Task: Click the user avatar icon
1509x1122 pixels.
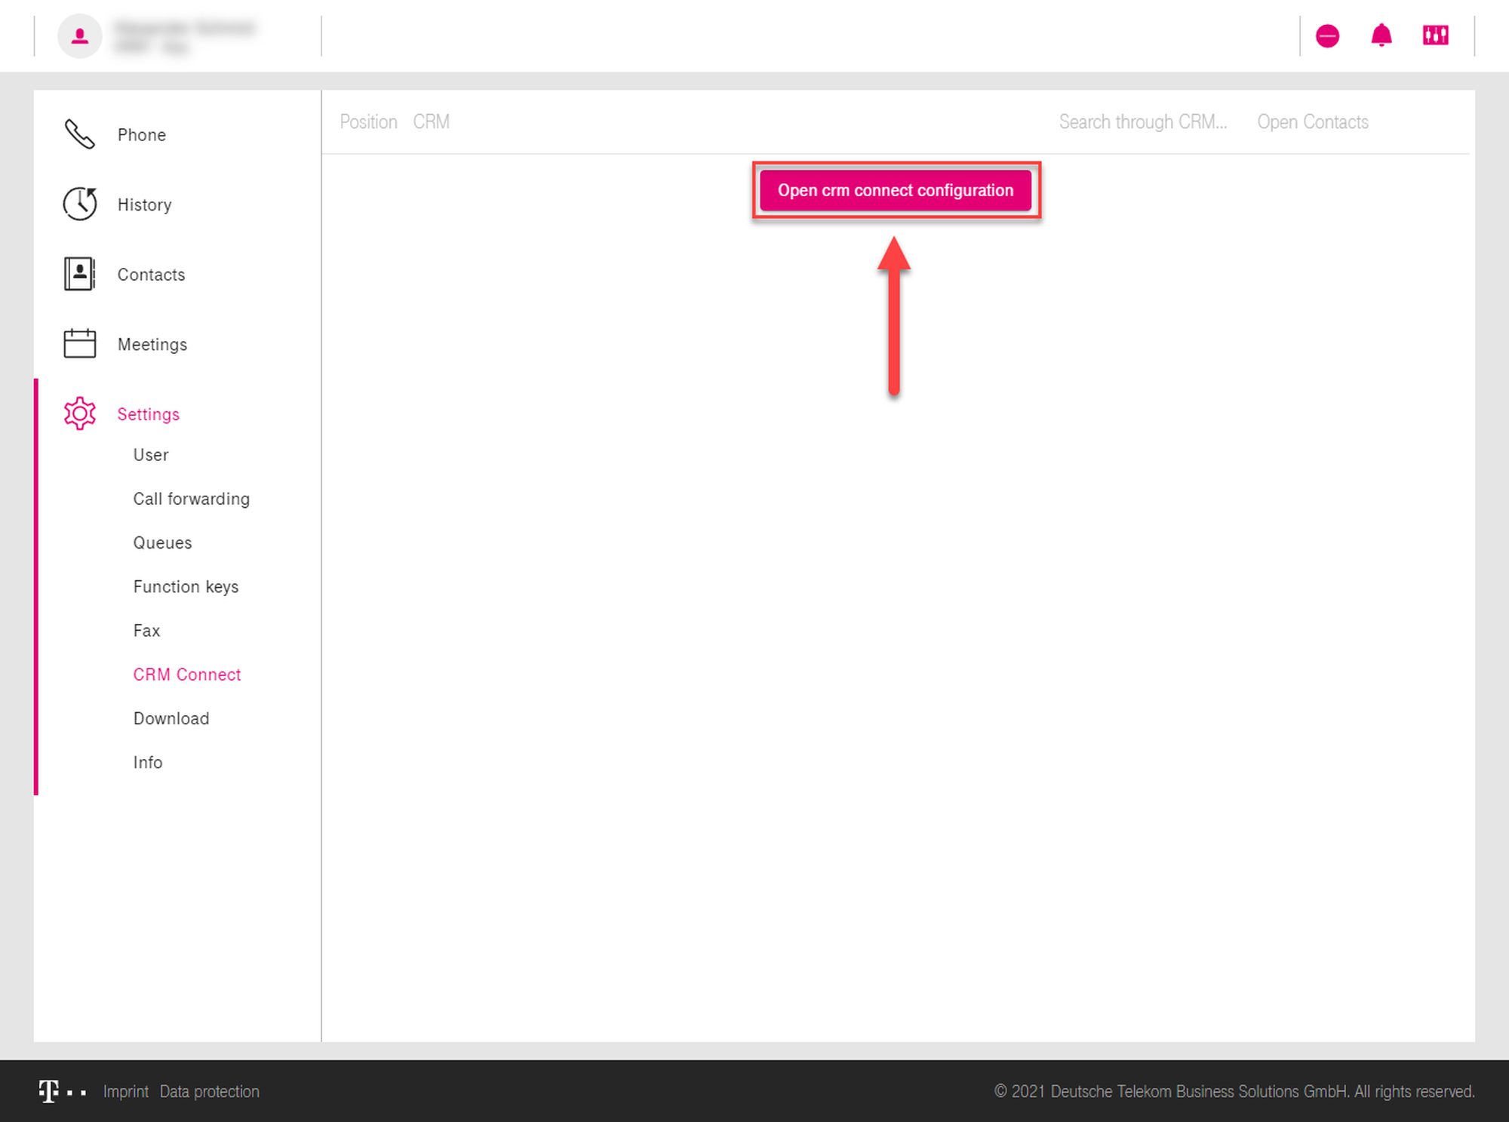Action: [x=80, y=35]
